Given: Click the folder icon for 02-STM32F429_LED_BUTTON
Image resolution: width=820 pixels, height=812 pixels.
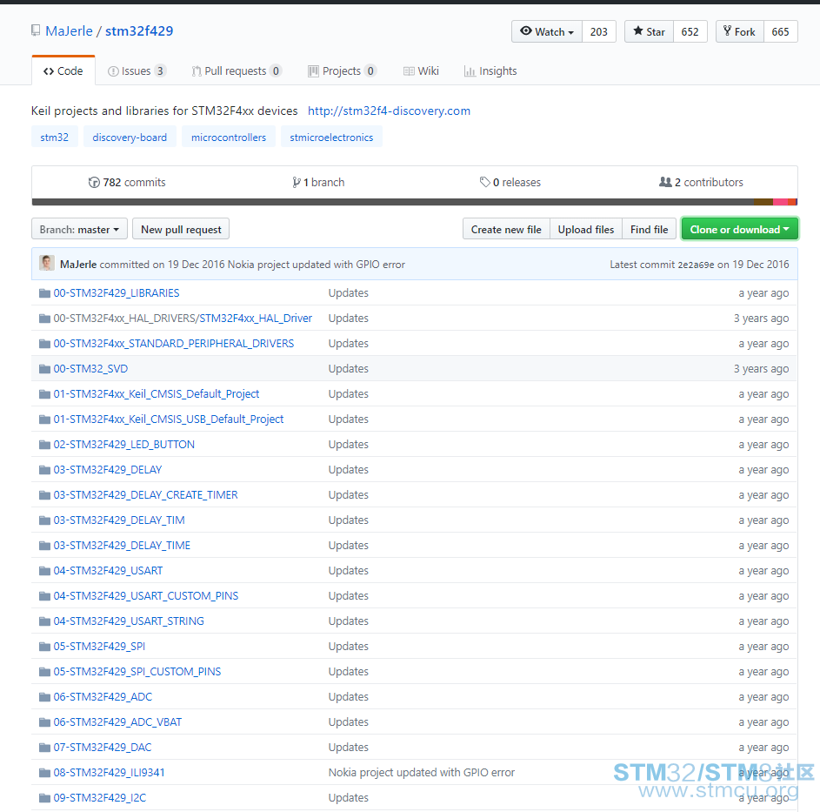Looking at the screenshot, I should click(44, 445).
